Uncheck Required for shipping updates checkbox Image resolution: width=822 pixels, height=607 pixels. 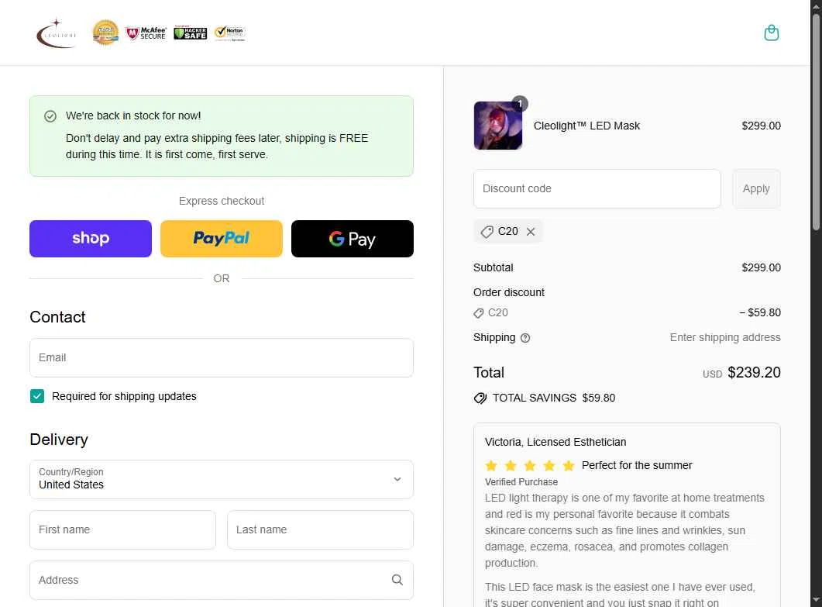click(37, 396)
